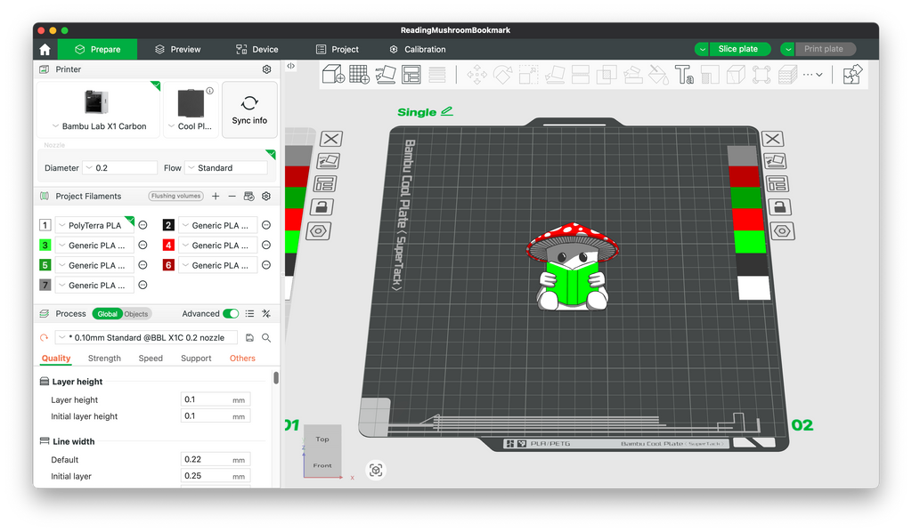Save the process preset disk icon

(249, 337)
